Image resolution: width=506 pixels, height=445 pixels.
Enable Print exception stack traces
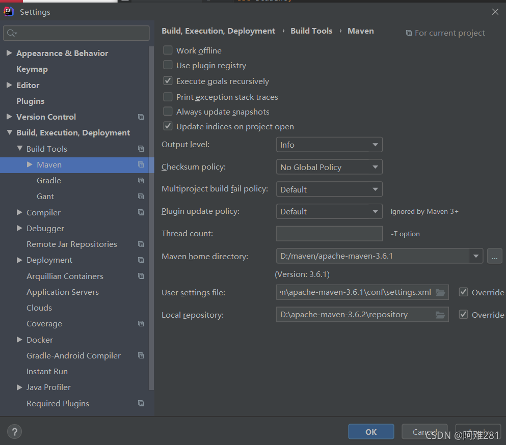tap(168, 96)
